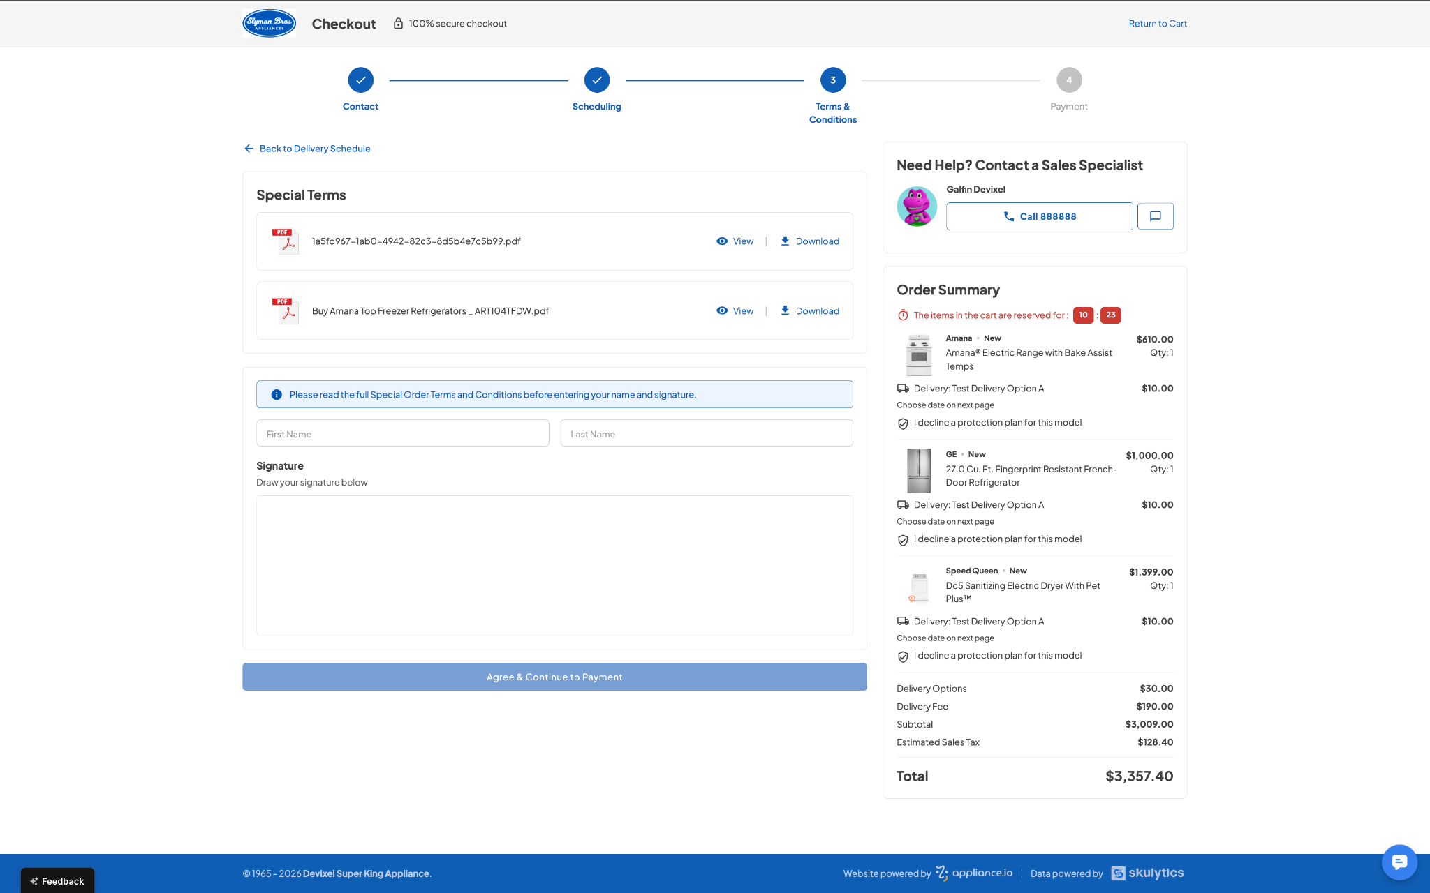Click PDF icon for 1a5fd967 document
1430x893 pixels.
point(285,241)
